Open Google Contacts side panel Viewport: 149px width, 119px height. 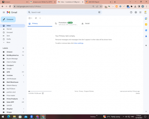(x=146, y=36)
